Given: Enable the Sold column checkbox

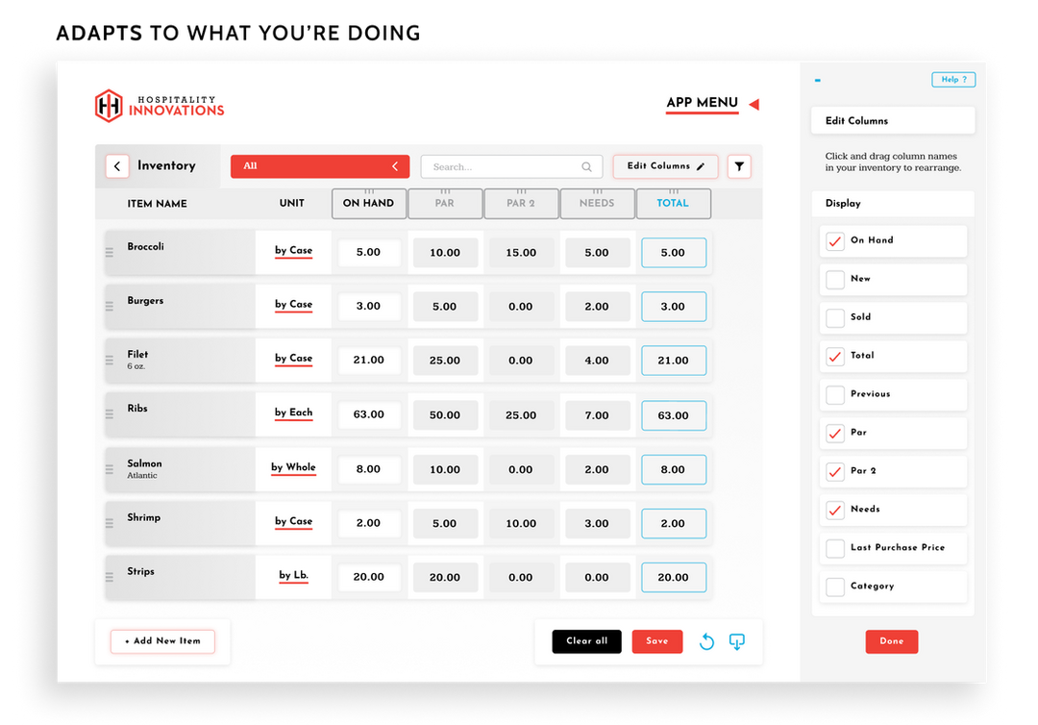Looking at the screenshot, I should coord(834,318).
